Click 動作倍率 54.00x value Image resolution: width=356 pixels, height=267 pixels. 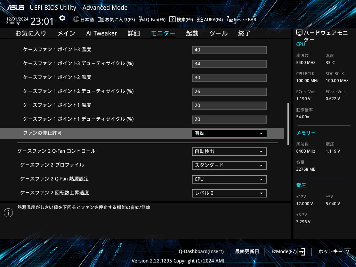pos(303,117)
